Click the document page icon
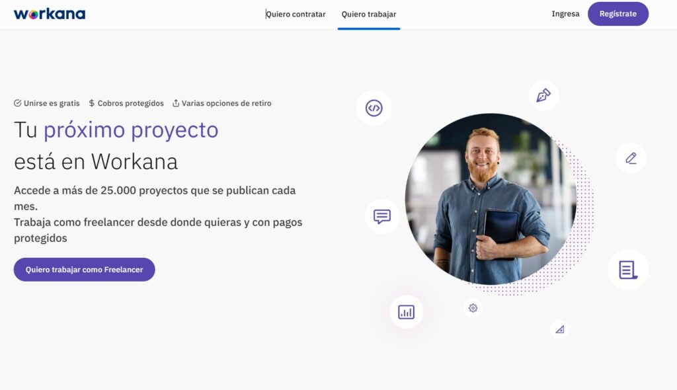 [x=628, y=270]
